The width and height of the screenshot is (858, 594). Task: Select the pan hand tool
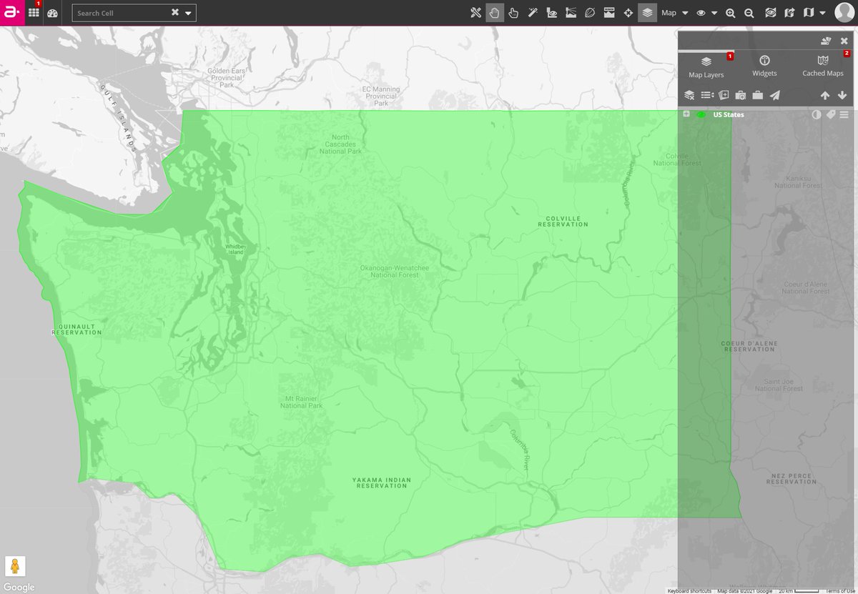495,13
